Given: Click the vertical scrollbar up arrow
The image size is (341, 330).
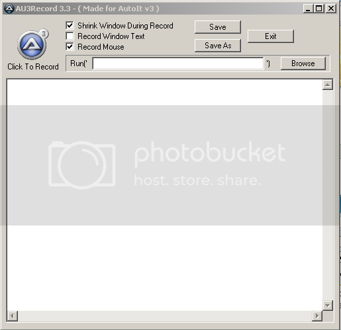Looking at the screenshot, I should 328,85.
